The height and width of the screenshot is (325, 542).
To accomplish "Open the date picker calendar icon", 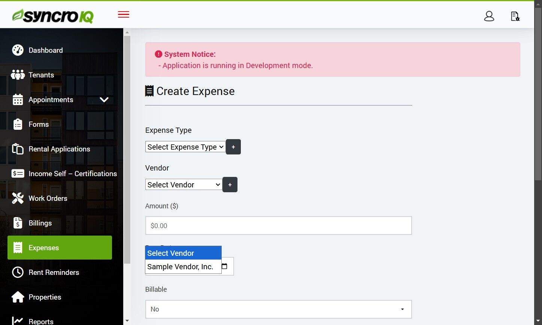I will click(224, 266).
